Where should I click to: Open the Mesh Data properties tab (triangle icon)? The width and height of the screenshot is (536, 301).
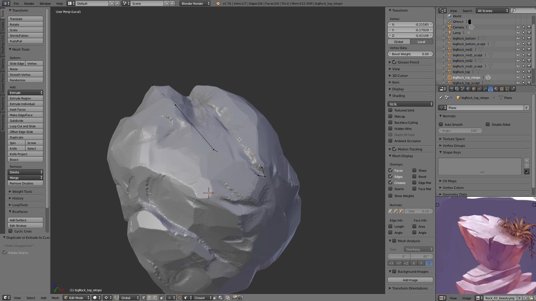490,89
